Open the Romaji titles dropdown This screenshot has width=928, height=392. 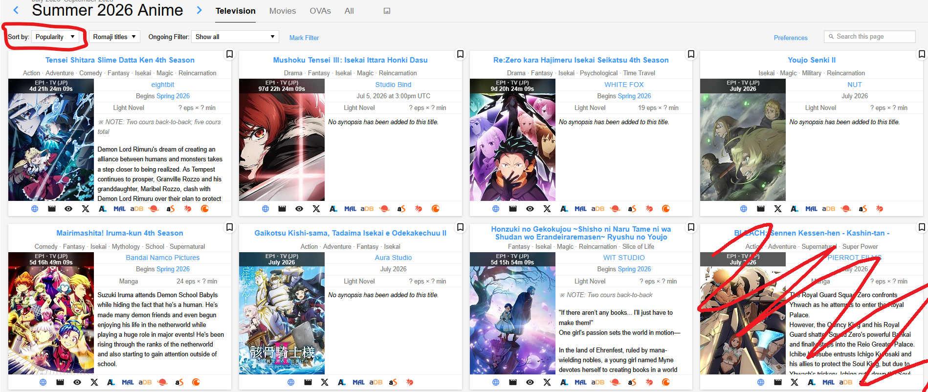(114, 37)
